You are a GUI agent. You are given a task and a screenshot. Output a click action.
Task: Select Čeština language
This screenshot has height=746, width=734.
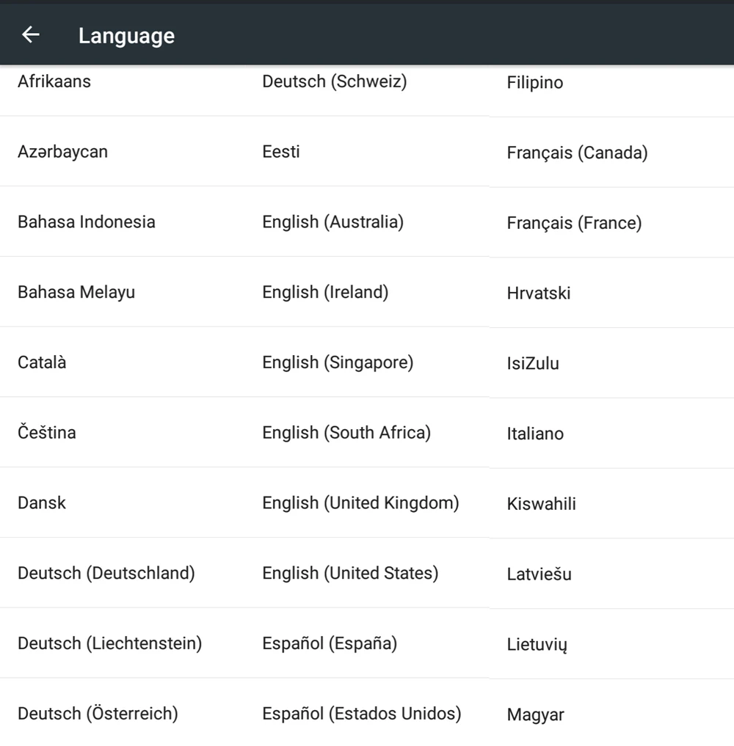(47, 432)
